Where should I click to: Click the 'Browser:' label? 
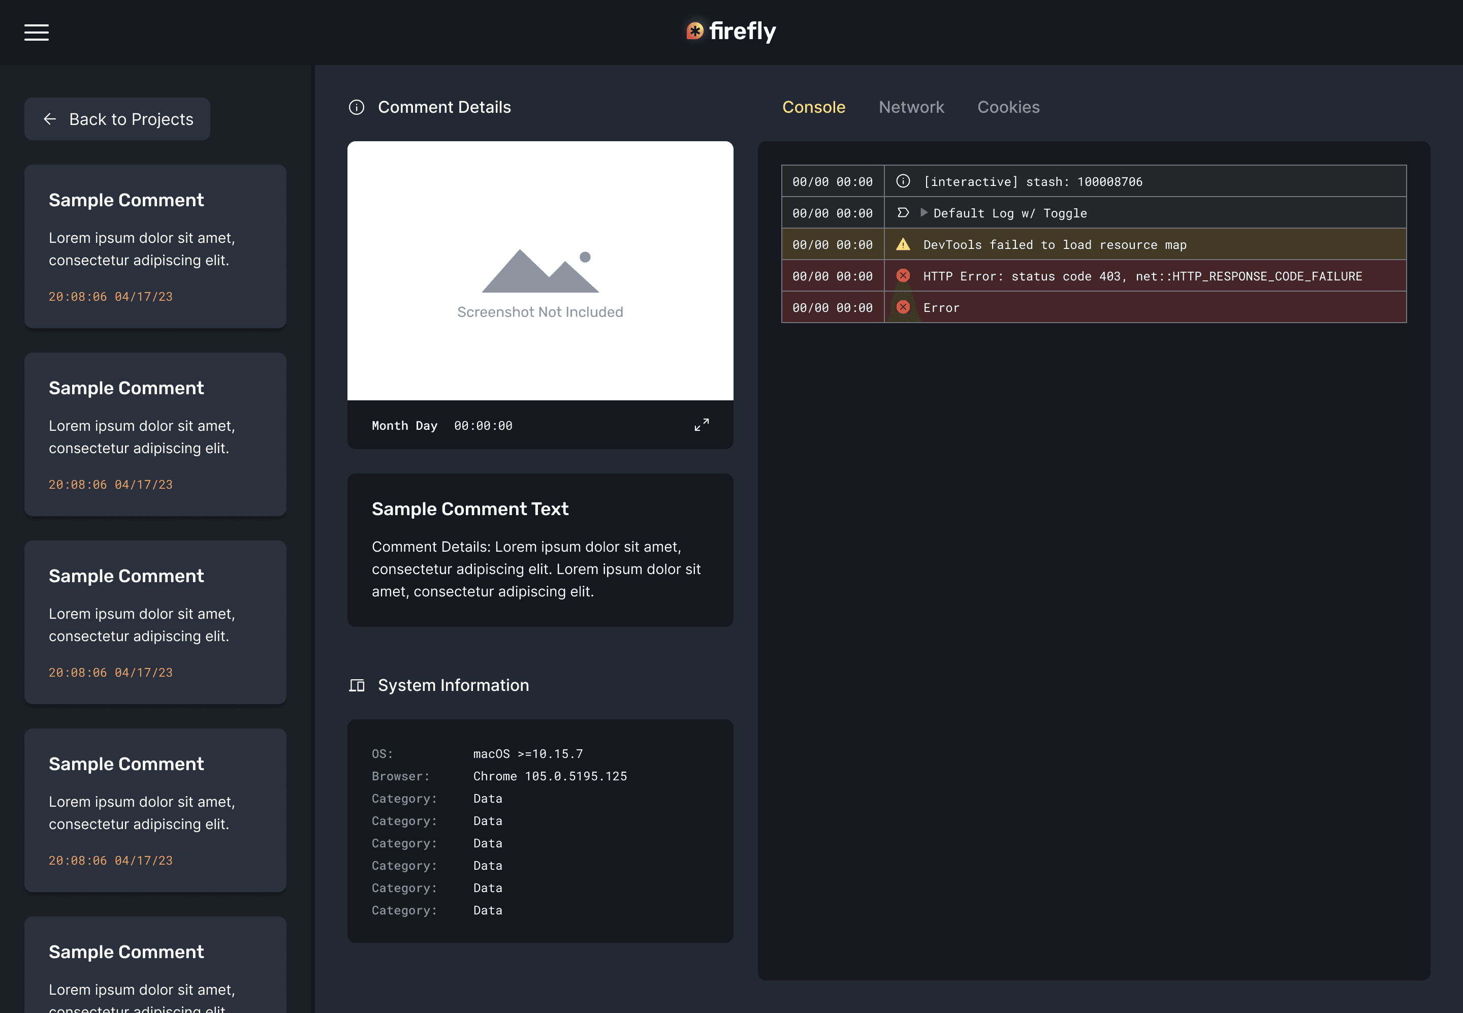400,776
